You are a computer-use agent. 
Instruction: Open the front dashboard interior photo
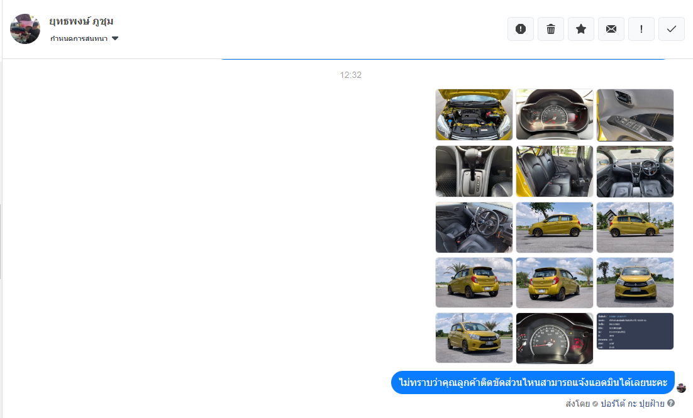(635, 172)
